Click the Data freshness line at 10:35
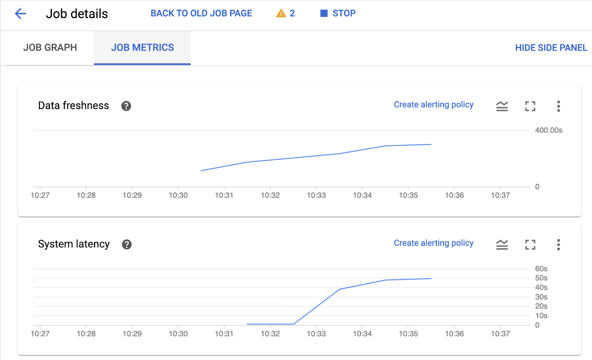This screenshot has height=360, width=592. pos(408,145)
